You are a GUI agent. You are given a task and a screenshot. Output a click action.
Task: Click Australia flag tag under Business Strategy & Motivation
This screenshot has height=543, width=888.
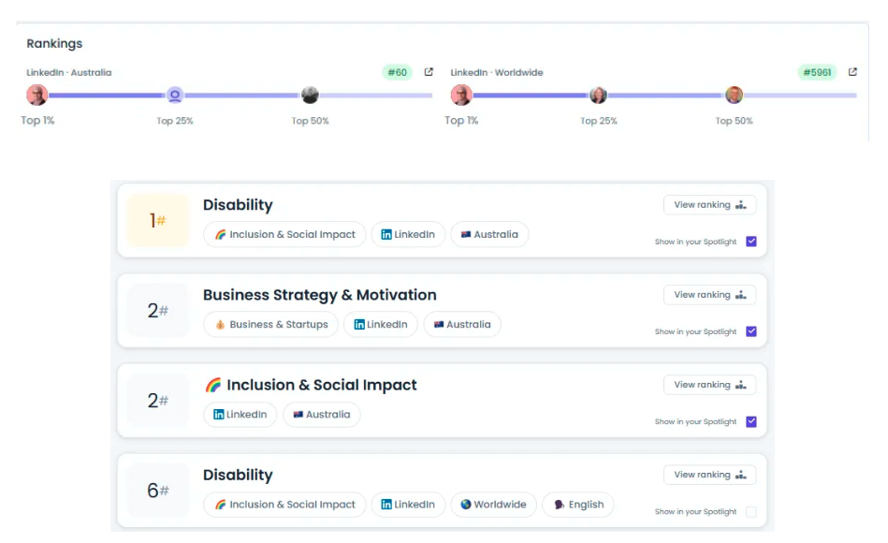pyautogui.click(x=462, y=325)
